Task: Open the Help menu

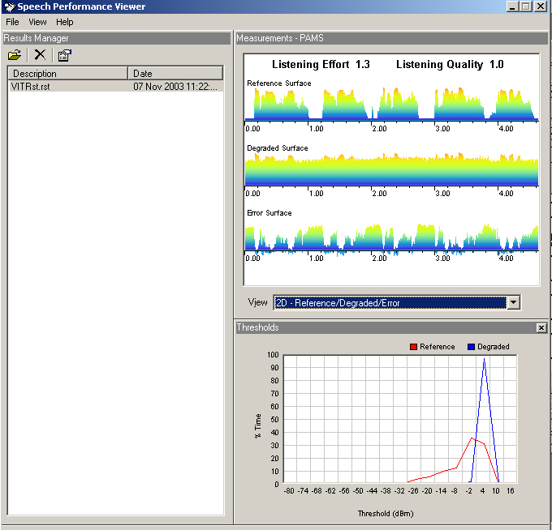Action: tap(64, 22)
